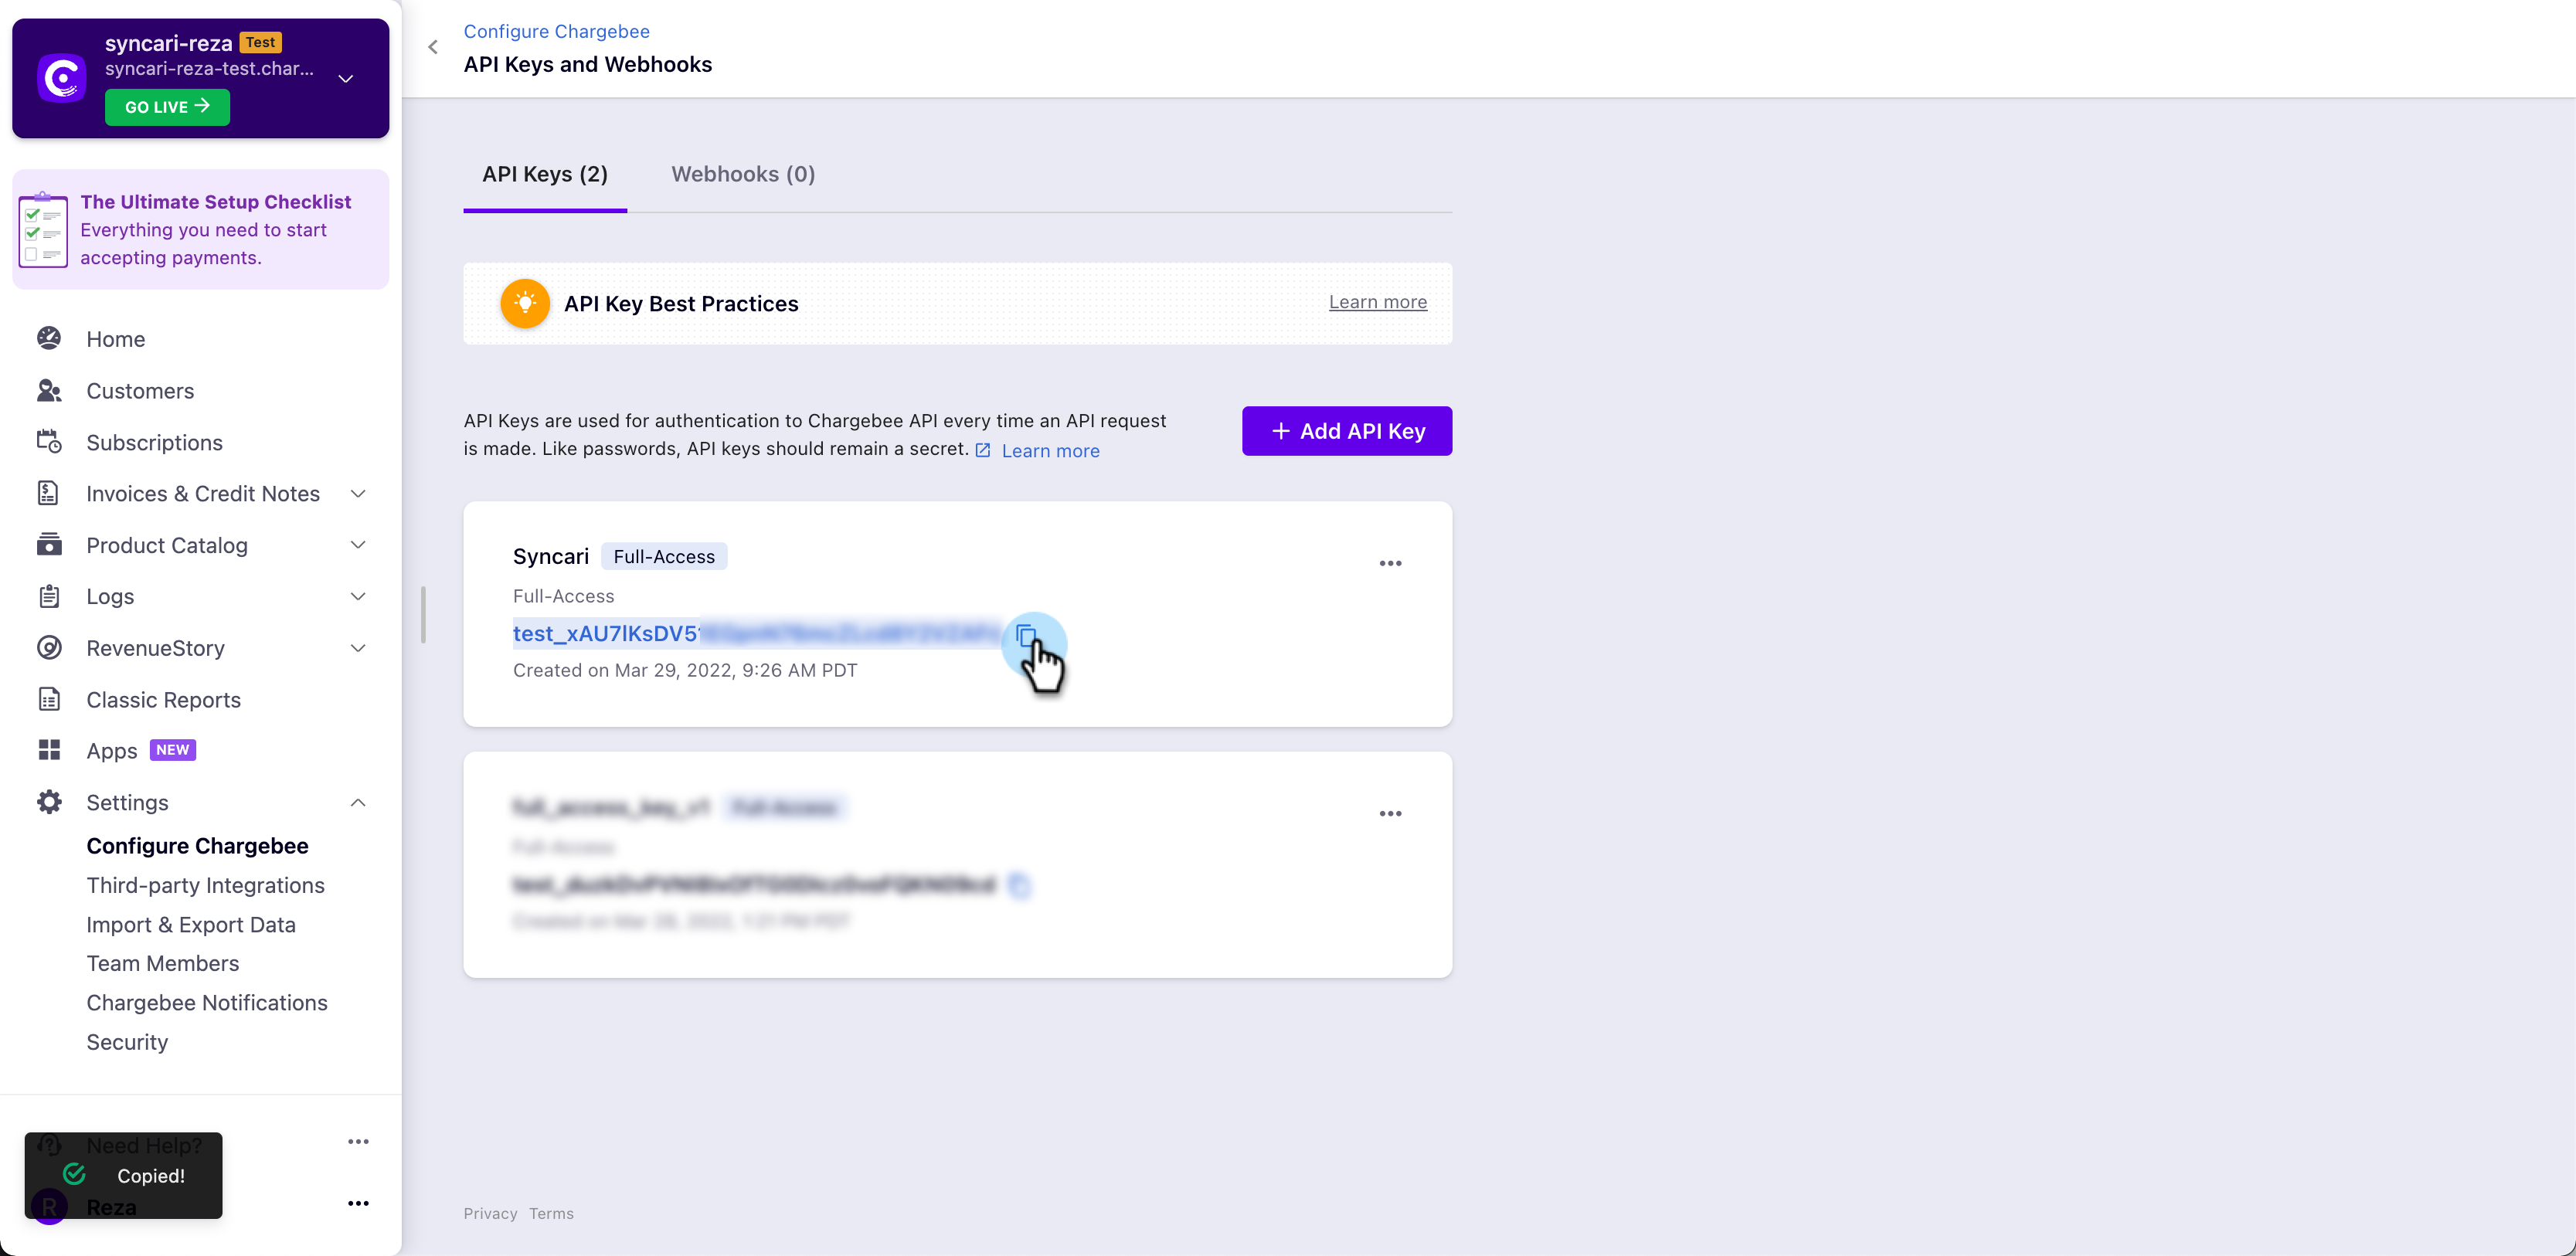
Task: Click the Subscriptions calendar icon
Action: [49, 441]
